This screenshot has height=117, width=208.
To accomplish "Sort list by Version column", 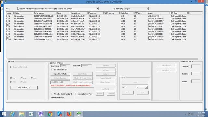I will [158, 13].
